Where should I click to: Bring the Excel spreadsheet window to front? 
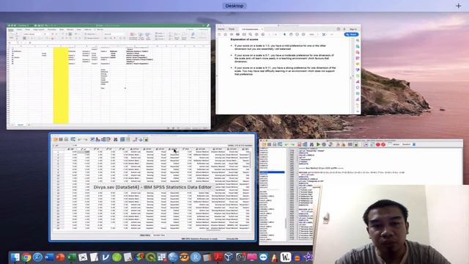(x=108, y=76)
